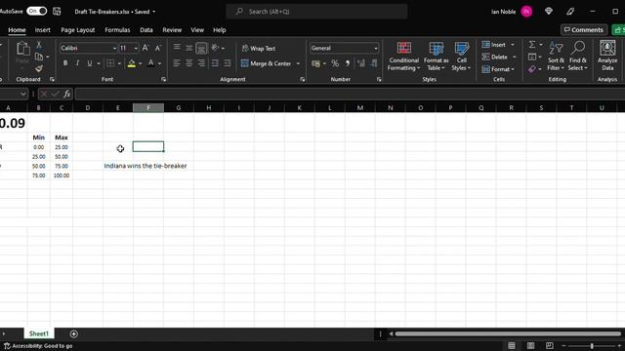Open the Formulas tab
The image size is (625, 351).
pyautogui.click(x=117, y=30)
